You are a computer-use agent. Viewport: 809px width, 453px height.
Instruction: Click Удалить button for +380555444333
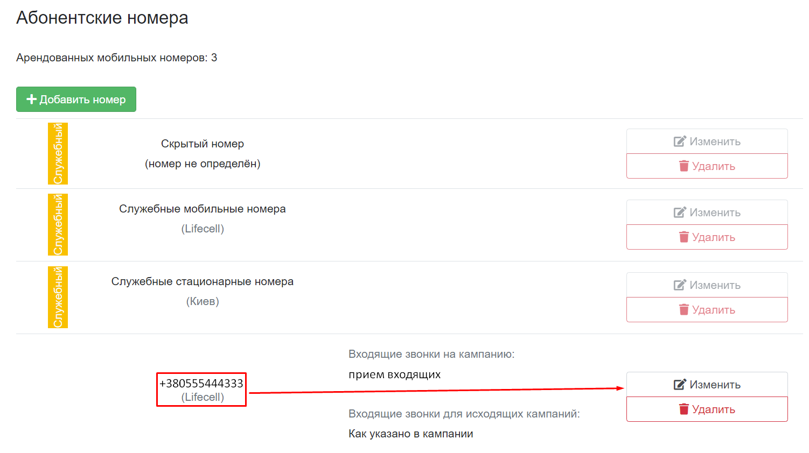click(707, 409)
